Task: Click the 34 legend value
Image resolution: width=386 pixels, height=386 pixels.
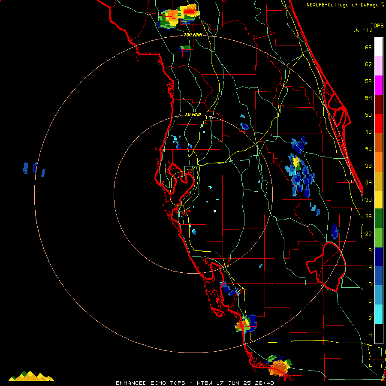Action: pos(368,183)
